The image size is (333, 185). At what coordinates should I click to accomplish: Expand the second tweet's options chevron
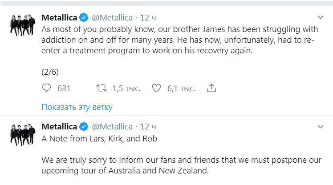point(320,127)
